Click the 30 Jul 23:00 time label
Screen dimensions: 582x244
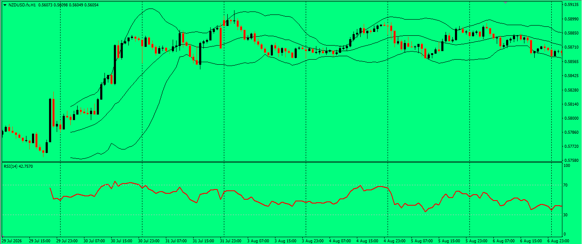(x=148, y=241)
